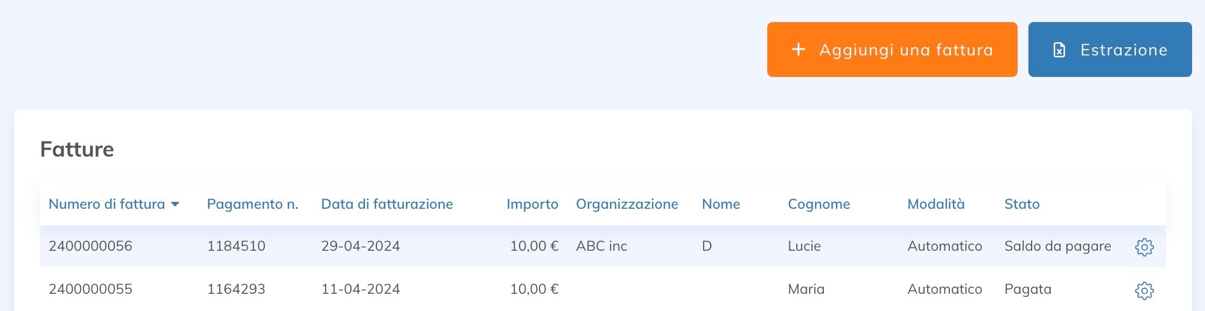Click the Cognome column header
1205x311 pixels.
[x=819, y=204]
